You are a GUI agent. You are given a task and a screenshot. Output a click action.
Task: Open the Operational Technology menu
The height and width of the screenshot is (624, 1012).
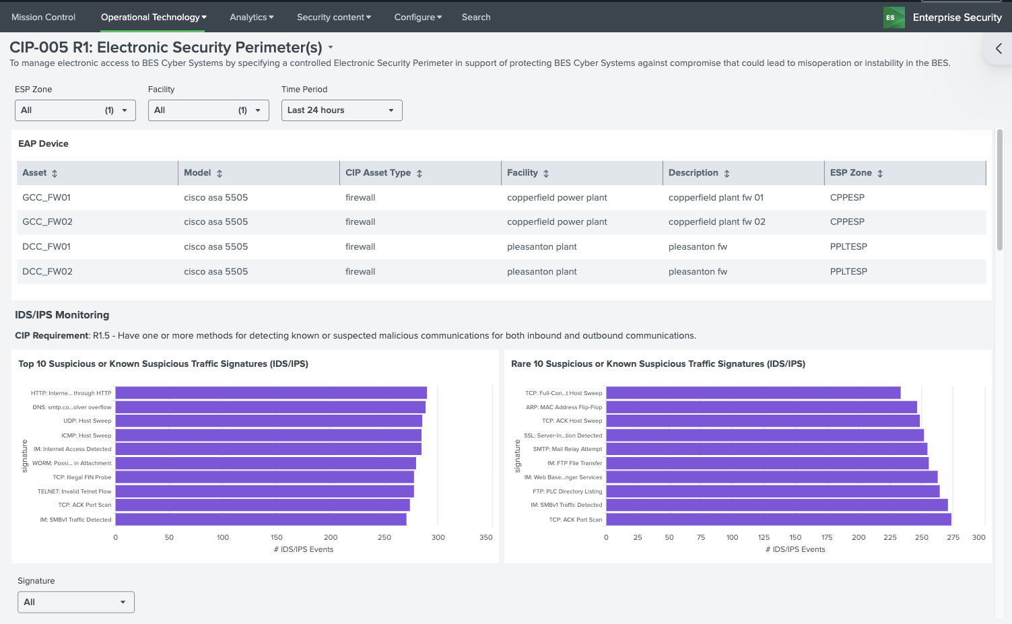pyautogui.click(x=154, y=17)
